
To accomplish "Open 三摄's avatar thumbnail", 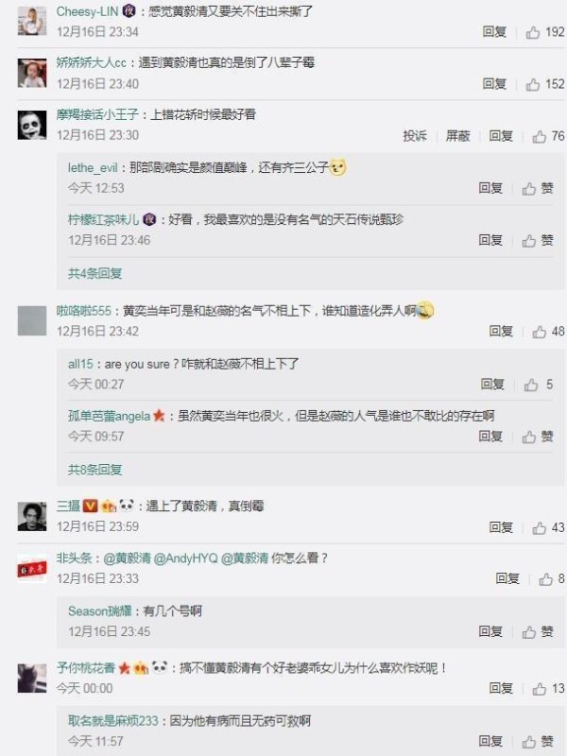I will pyautogui.click(x=32, y=516).
